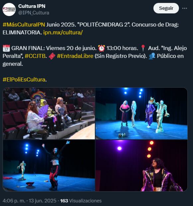The height and width of the screenshot is (206, 193).
Task: Click the red location pin emoji
Action: tap(143, 48)
